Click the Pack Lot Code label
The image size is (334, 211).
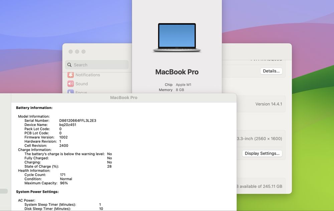(x=37, y=129)
